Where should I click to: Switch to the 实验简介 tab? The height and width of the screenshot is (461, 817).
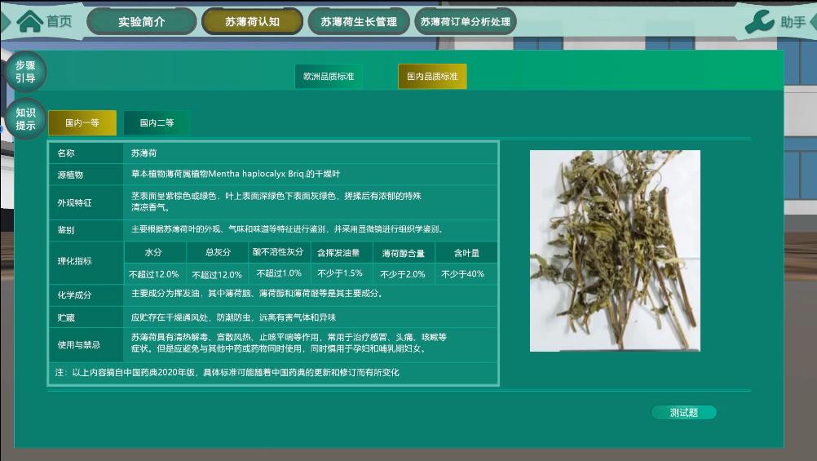(x=141, y=22)
